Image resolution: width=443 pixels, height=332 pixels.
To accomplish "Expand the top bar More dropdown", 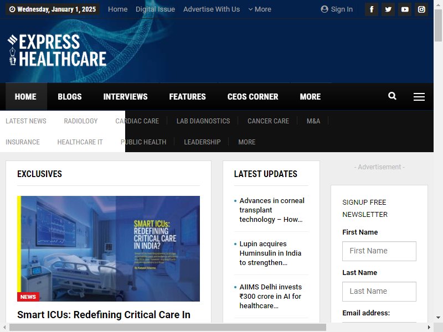I will [260, 9].
